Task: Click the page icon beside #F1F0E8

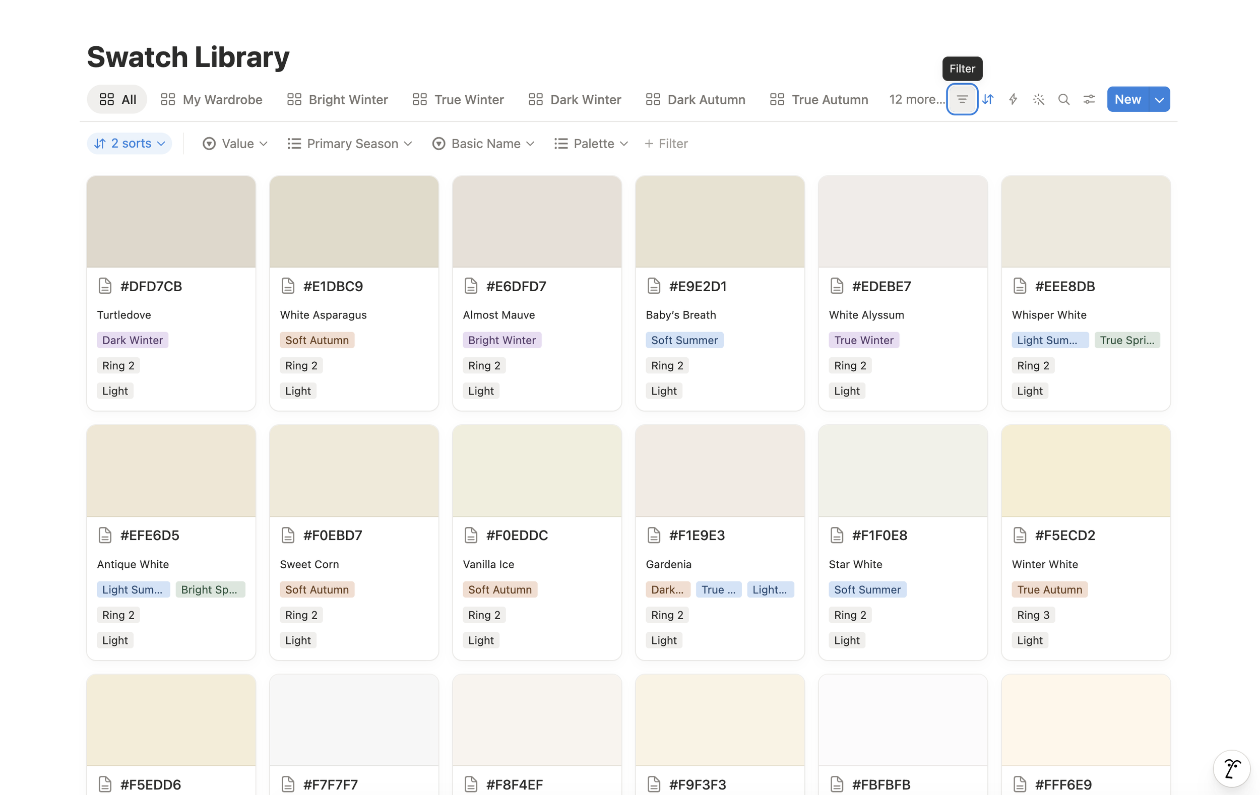Action: pyautogui.click(x=837, y=535)
